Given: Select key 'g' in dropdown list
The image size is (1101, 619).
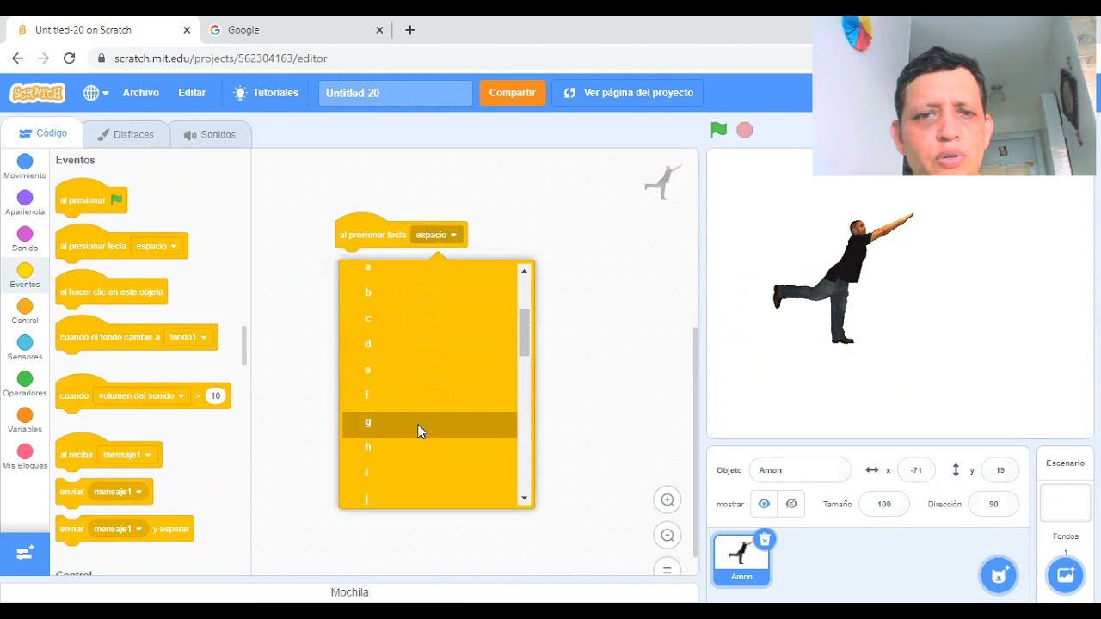Looking at the screenshot, I should pyautogui.click(x=430, y=422).
